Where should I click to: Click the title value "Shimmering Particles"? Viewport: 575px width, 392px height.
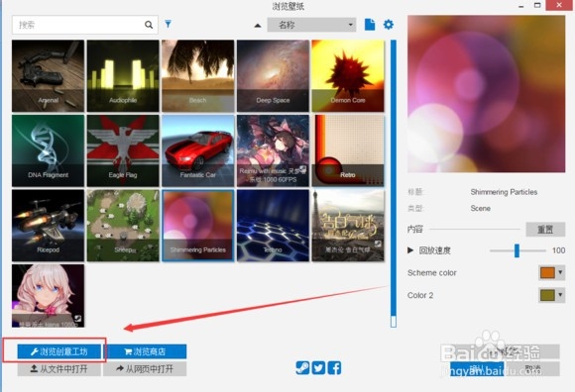(x=504, y=192)
